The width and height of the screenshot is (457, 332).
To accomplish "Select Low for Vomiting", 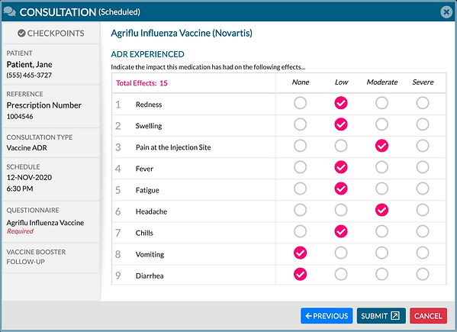I will tap(341, 253).
